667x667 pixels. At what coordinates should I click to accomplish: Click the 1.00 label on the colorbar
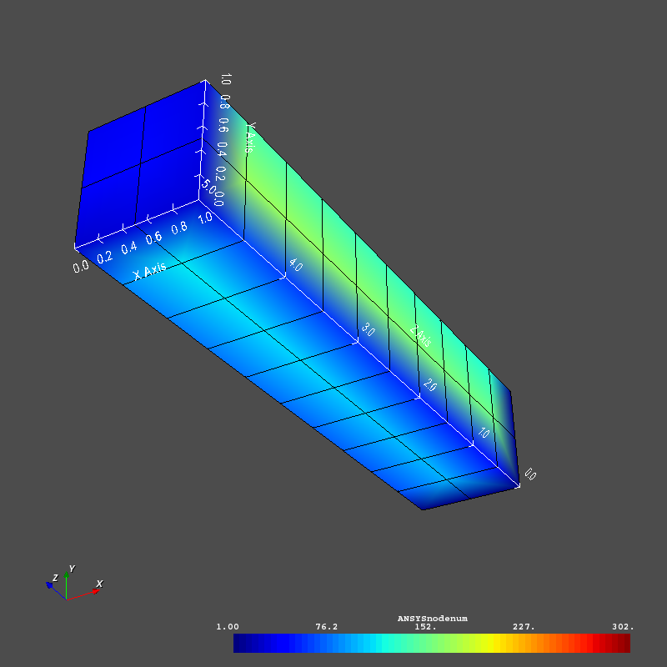(x=229, y=626)
